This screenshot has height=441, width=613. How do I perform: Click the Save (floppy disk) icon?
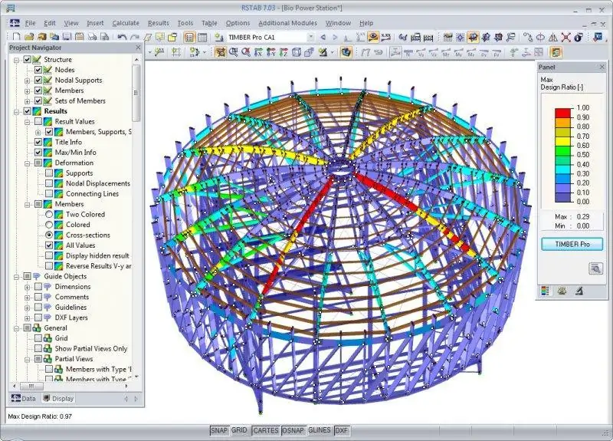tap(67, 37)
